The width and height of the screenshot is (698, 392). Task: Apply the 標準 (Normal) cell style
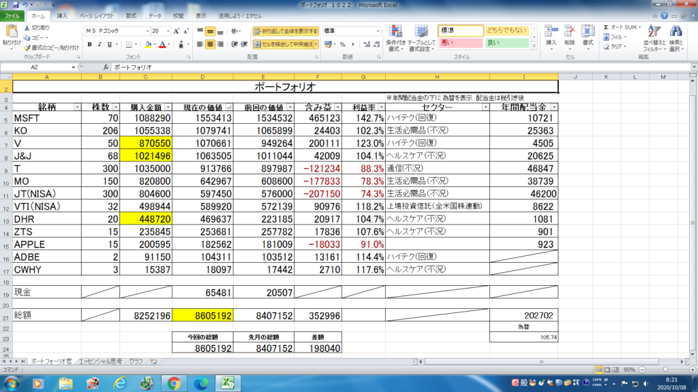coord(461,30)
